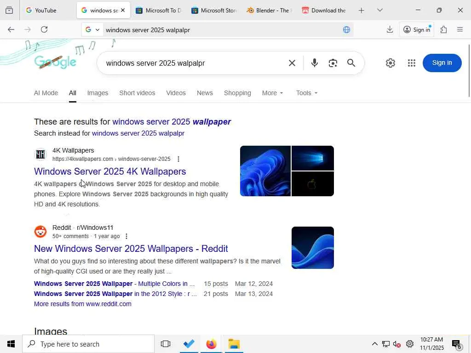
Task: Reload the current page
Action: pos(44,29)
